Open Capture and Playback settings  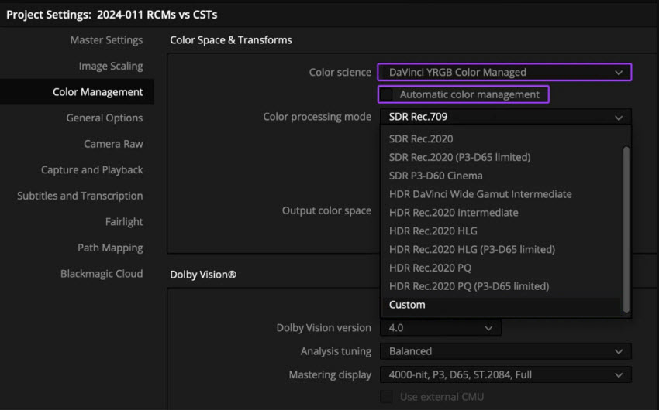91,169
